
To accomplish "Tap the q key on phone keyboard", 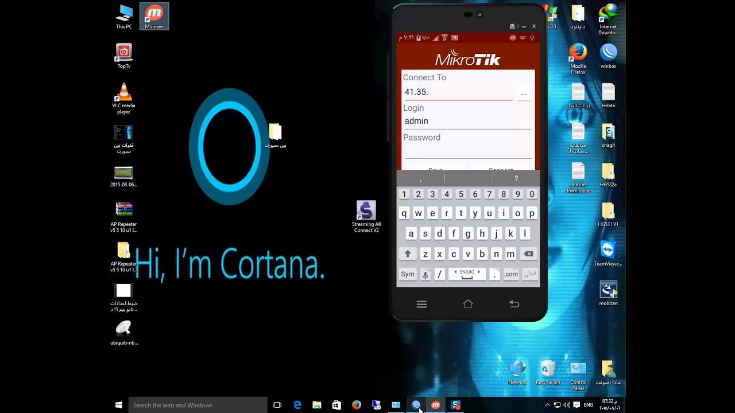I will (x=404, y=213).
